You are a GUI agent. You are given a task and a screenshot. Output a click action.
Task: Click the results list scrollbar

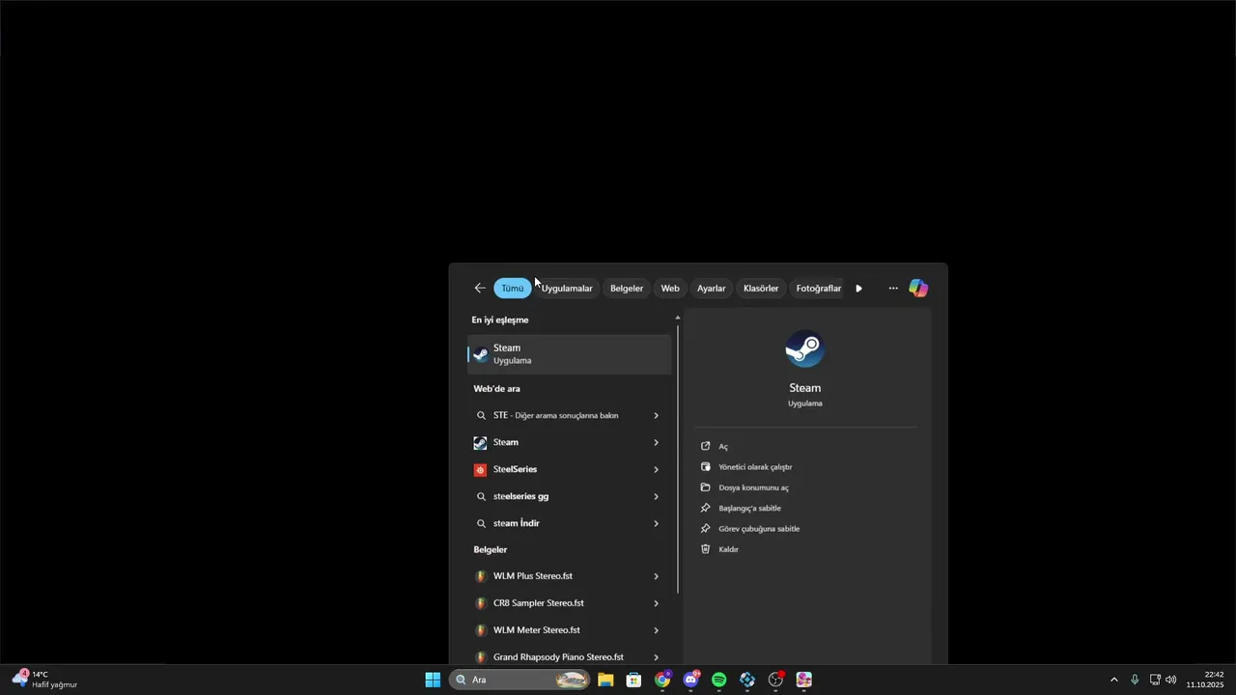click(678, 459)
